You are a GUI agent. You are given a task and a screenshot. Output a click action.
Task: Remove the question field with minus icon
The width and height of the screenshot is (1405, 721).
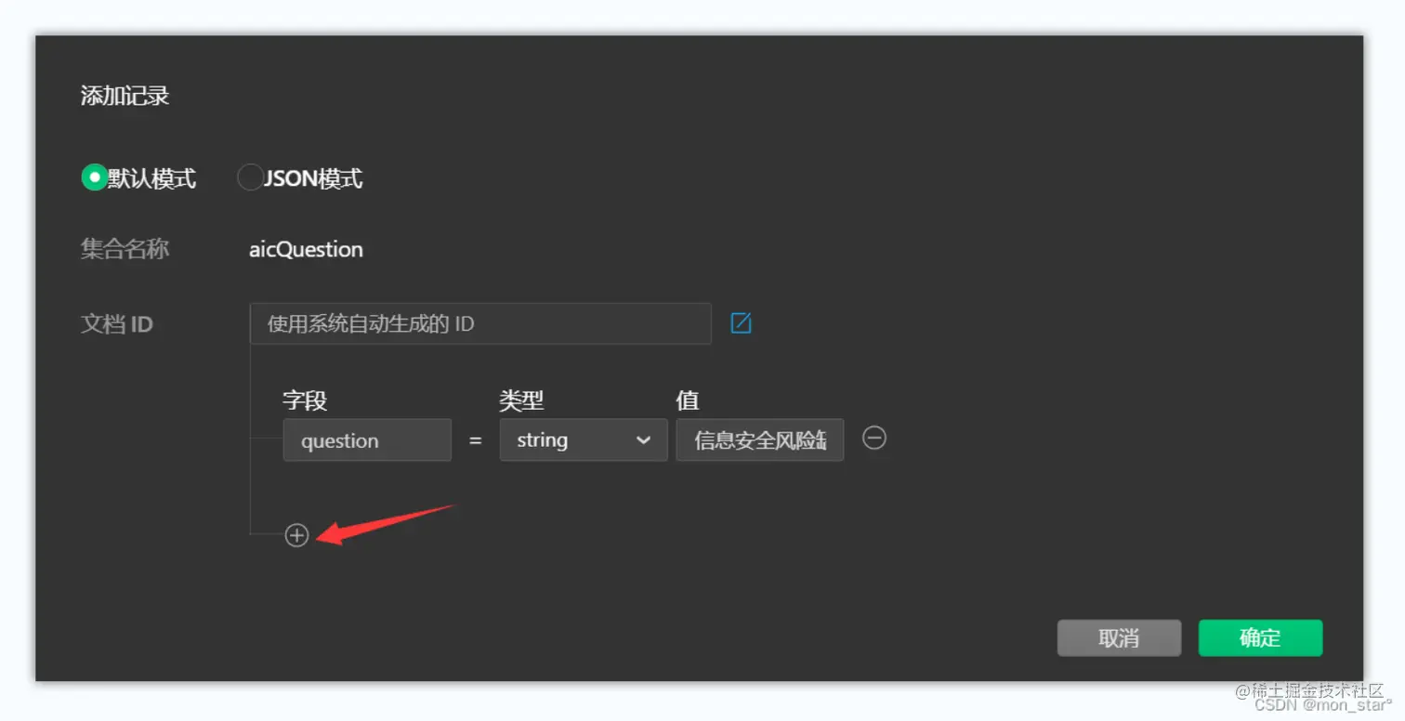[x=874, y=438]
